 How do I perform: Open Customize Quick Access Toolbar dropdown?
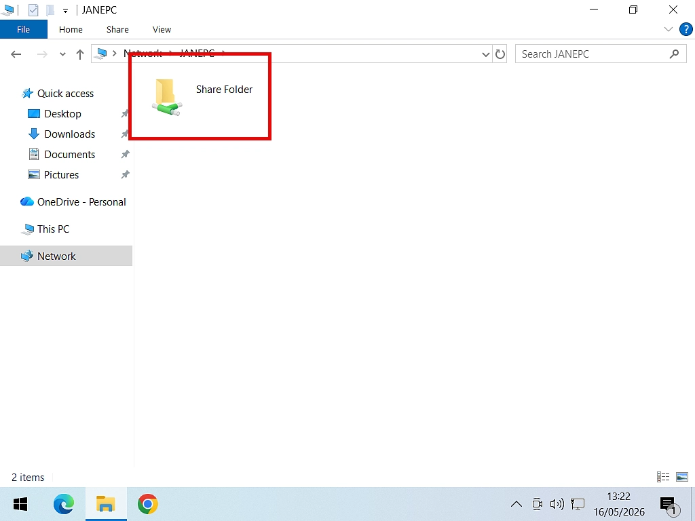point(66,10)
